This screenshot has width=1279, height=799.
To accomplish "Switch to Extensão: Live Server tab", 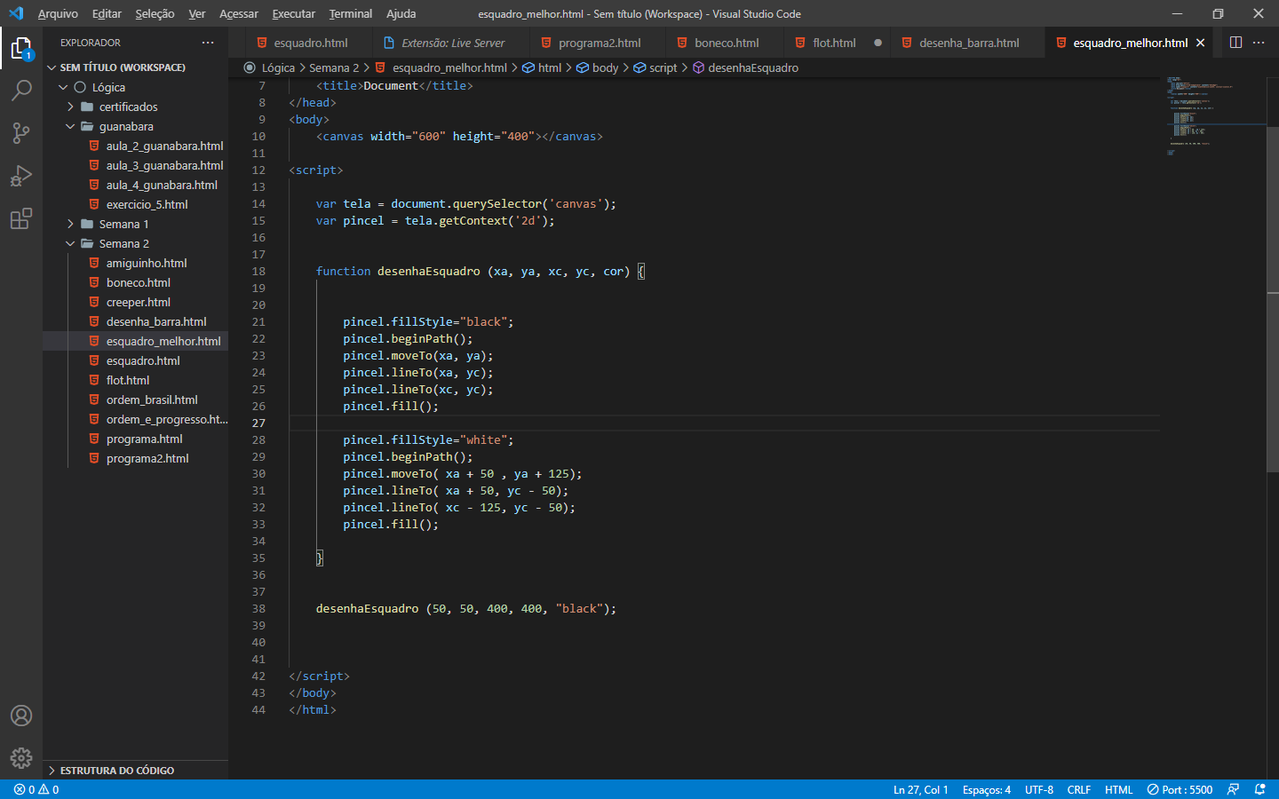I will [x=452, y=43].
